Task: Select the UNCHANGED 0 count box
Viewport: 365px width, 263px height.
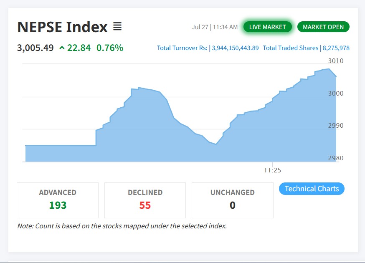Action: click(x=233, y=200)
